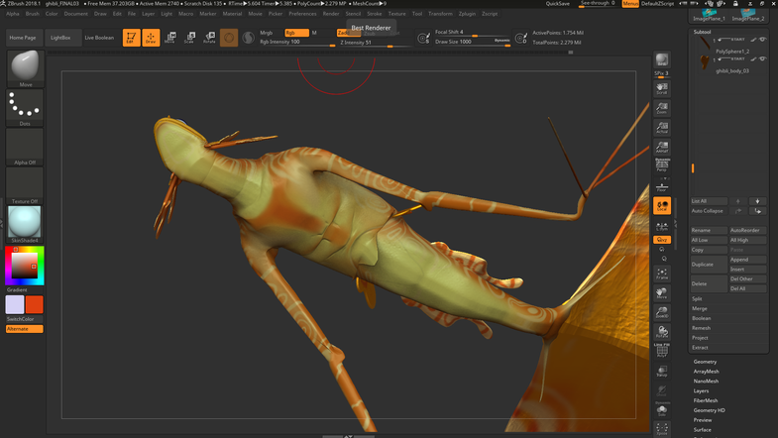Click the Zoom document icon
Viewport: 778px width, 438px height.
[662, 108]
